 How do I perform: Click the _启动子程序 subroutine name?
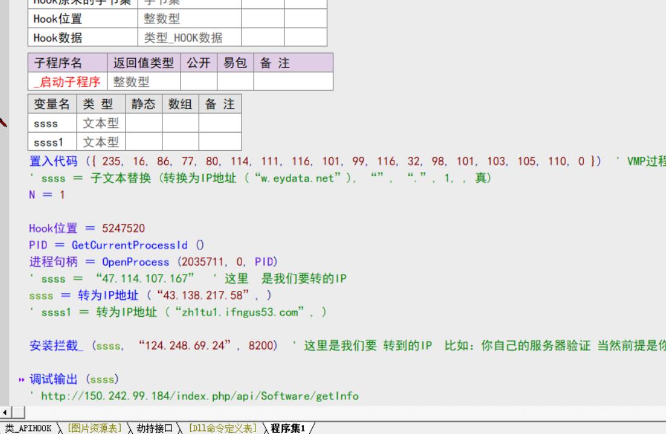(x=67, y=81)
